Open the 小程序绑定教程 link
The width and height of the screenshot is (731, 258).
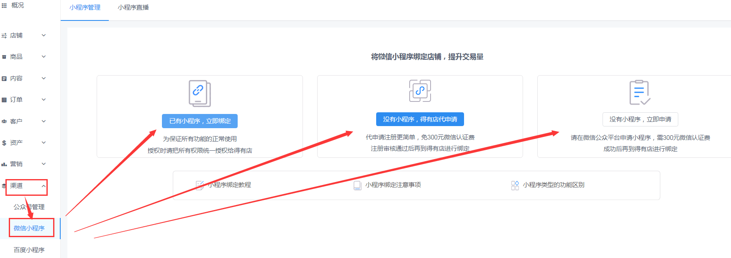click(229, 185)
